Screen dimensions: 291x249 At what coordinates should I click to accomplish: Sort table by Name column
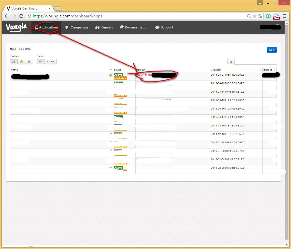pos(61,69)
